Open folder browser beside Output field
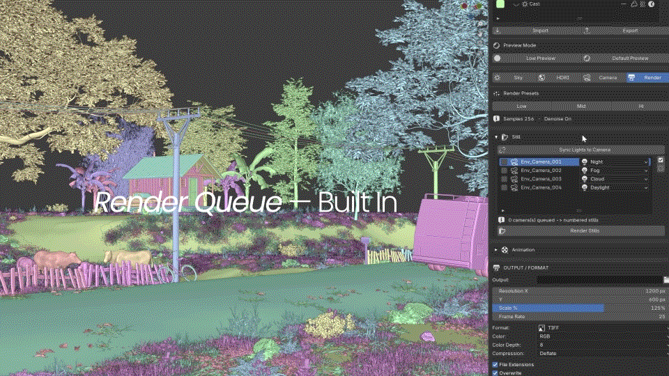 666,280
